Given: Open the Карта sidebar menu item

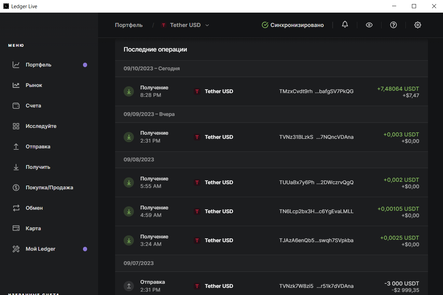Looking at the screenshot, I should pyautogui.click(x=49, y=228).
